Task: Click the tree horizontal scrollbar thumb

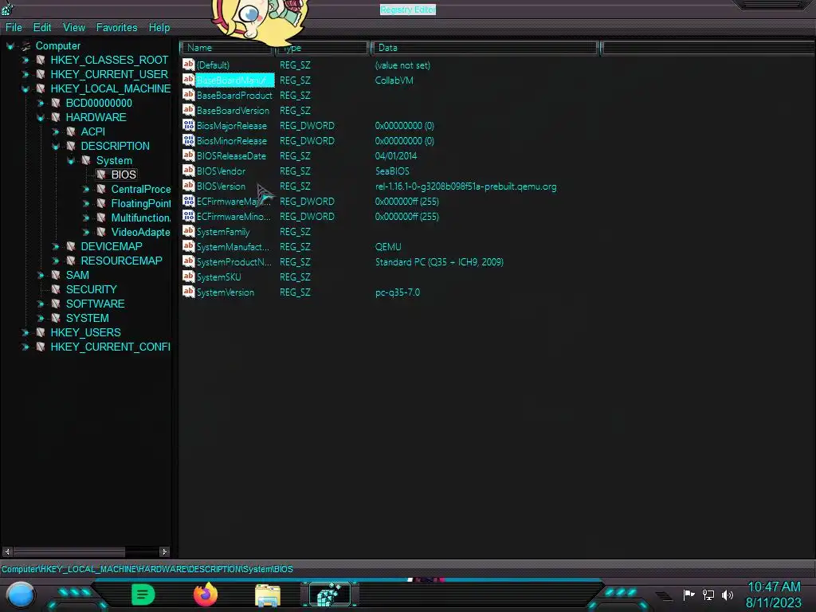Action: point(69,551)
